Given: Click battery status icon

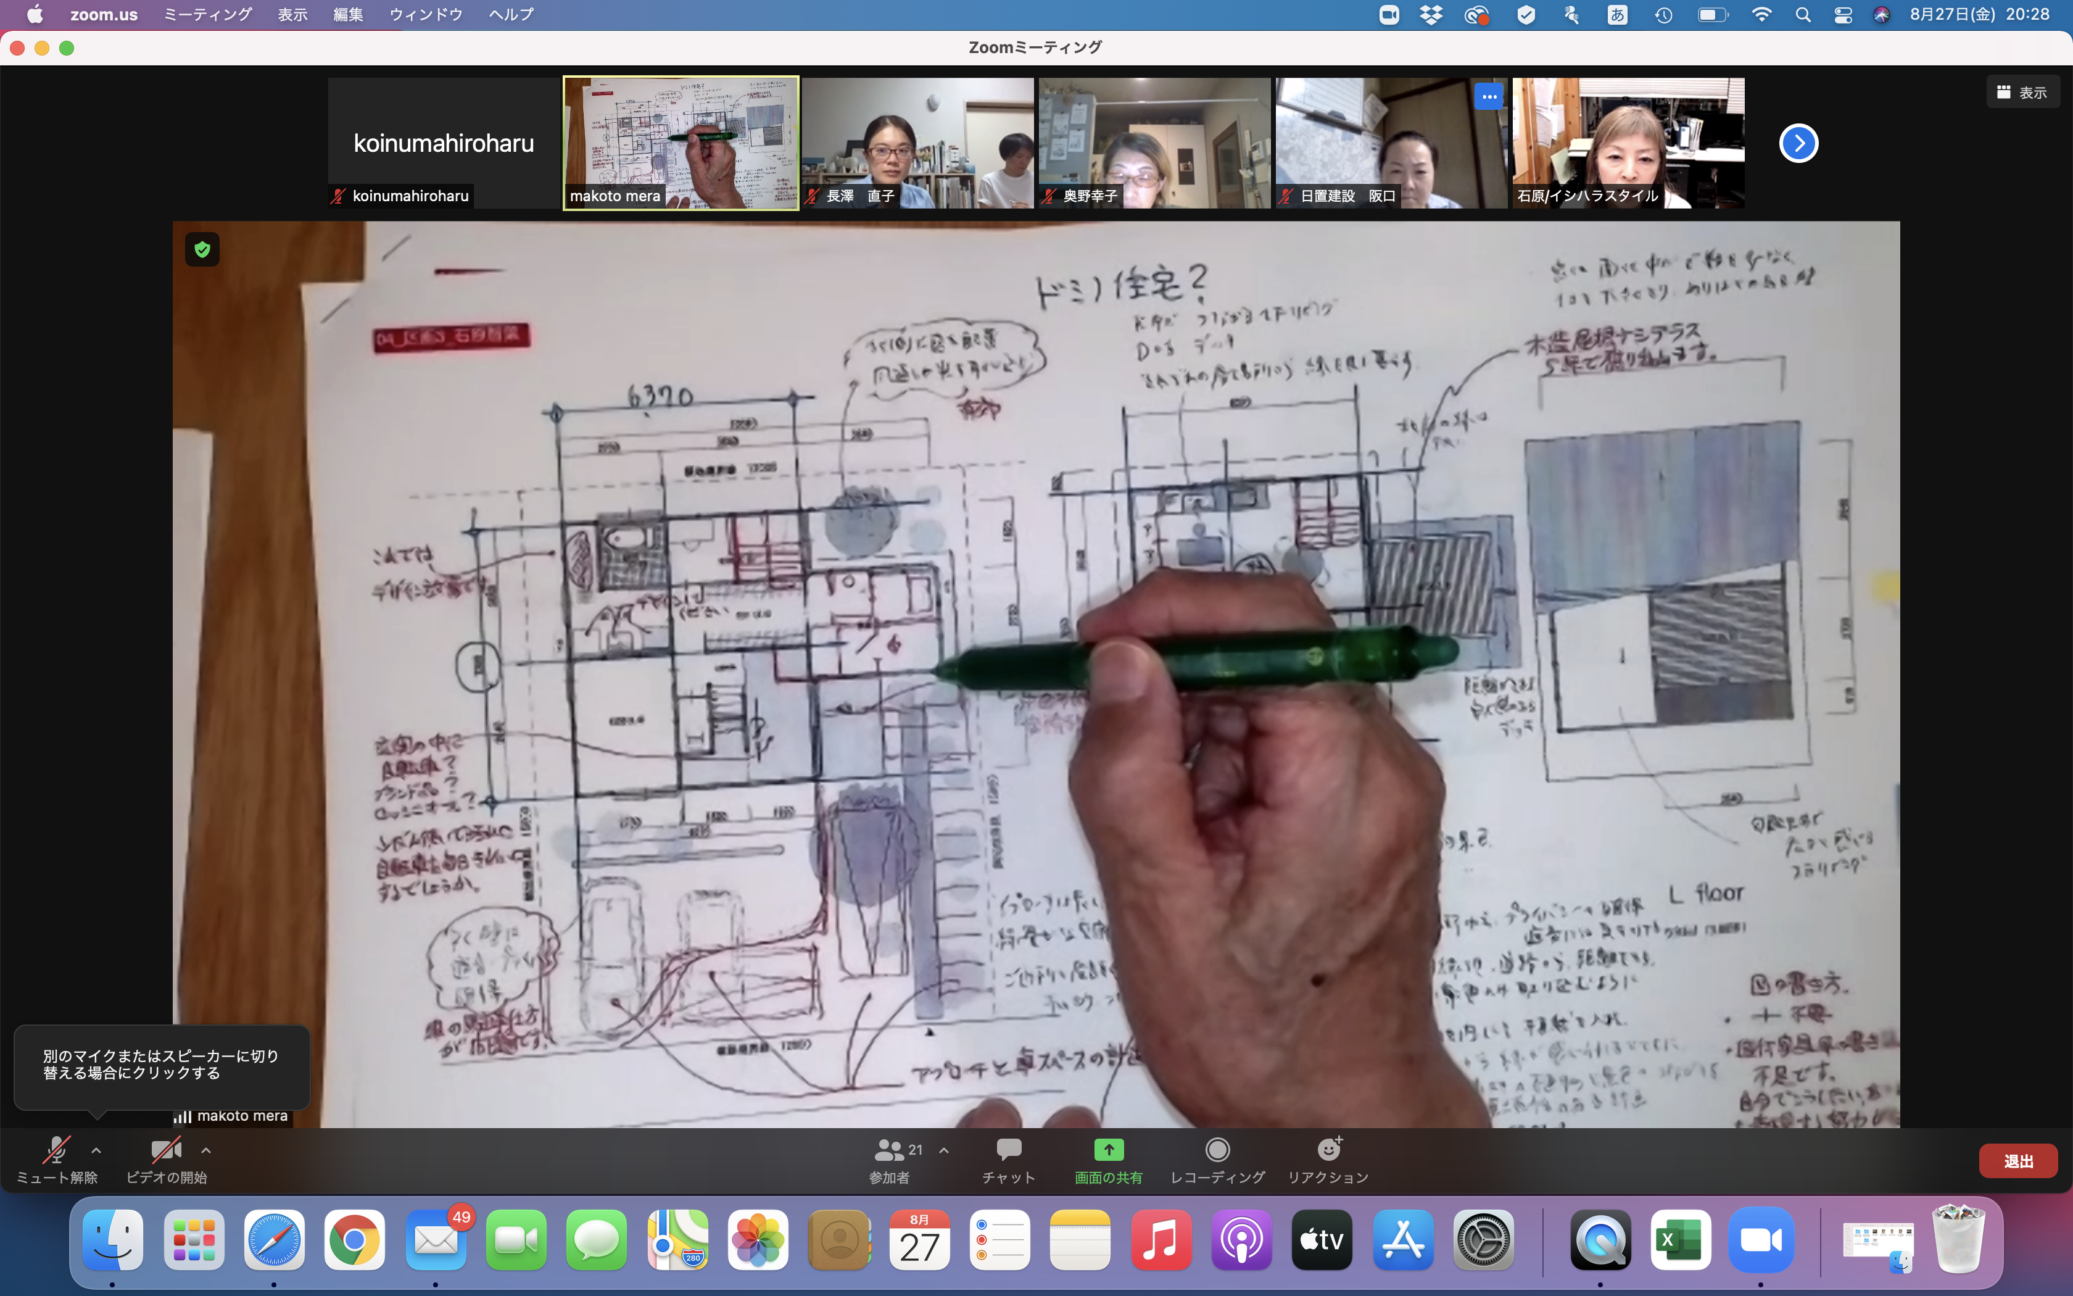Looking at the screenshot, I should 1712,15.
